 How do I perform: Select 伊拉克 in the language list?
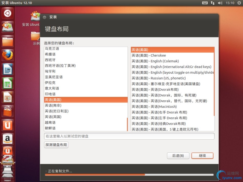coord(85,83)
